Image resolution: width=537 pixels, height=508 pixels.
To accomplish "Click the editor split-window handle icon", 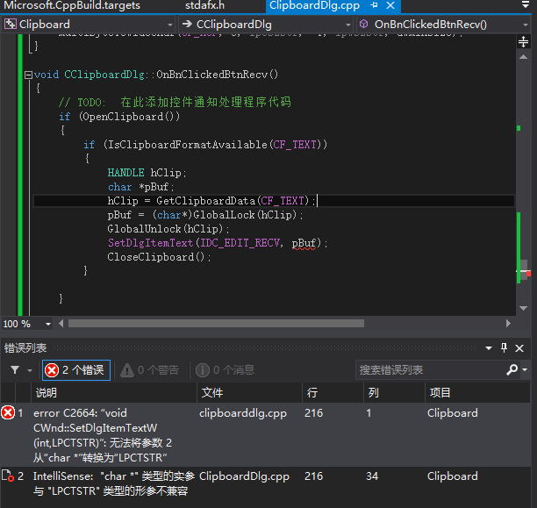I will [x=523, y=42].
